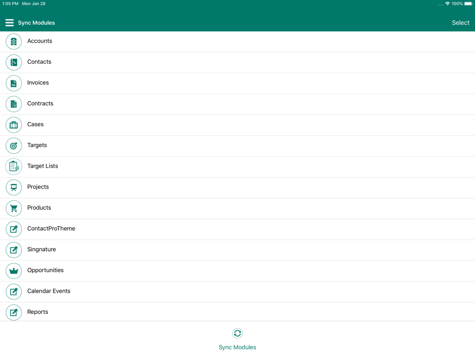
Task: Tap the battery indicator icon
Action: point(468,4)
